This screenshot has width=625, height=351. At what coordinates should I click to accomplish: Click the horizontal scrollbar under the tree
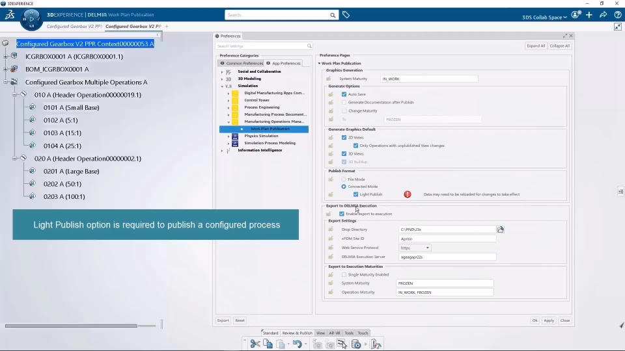pos(71,326)
